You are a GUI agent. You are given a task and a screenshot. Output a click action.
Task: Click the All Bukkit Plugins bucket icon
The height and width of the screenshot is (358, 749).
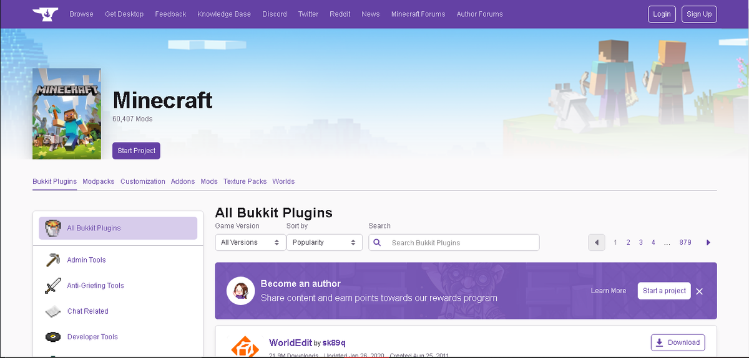click(x=53, y=228)
